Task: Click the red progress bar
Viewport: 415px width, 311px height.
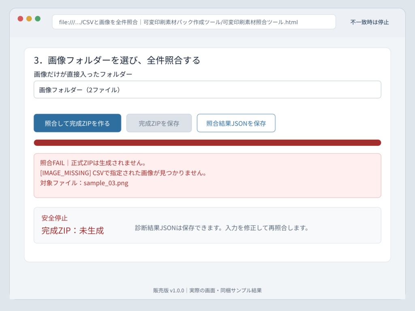Action: [207, 143]
